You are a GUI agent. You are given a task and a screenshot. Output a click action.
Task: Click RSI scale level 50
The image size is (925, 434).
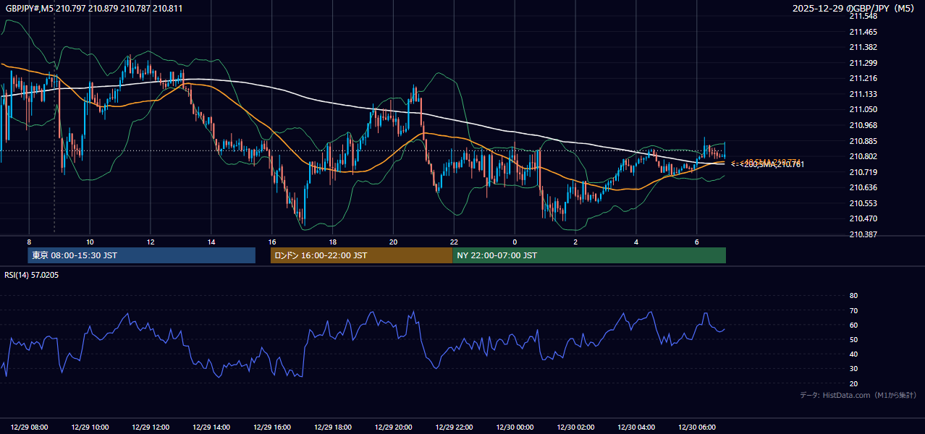click(x=853, y=339)
